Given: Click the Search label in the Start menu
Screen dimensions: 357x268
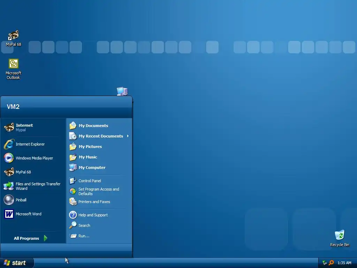Looking at the screenshot, I should click(x=84, y=225).
